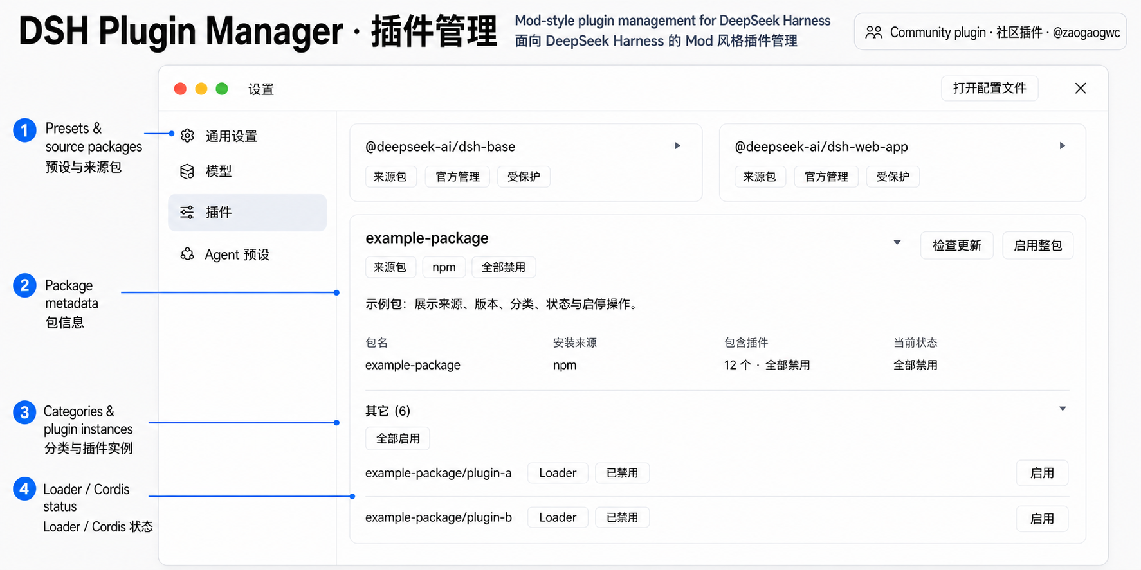Click 全部启用 under 其它 category
This screenshot has height=570, width=1141.
(398, 439)
